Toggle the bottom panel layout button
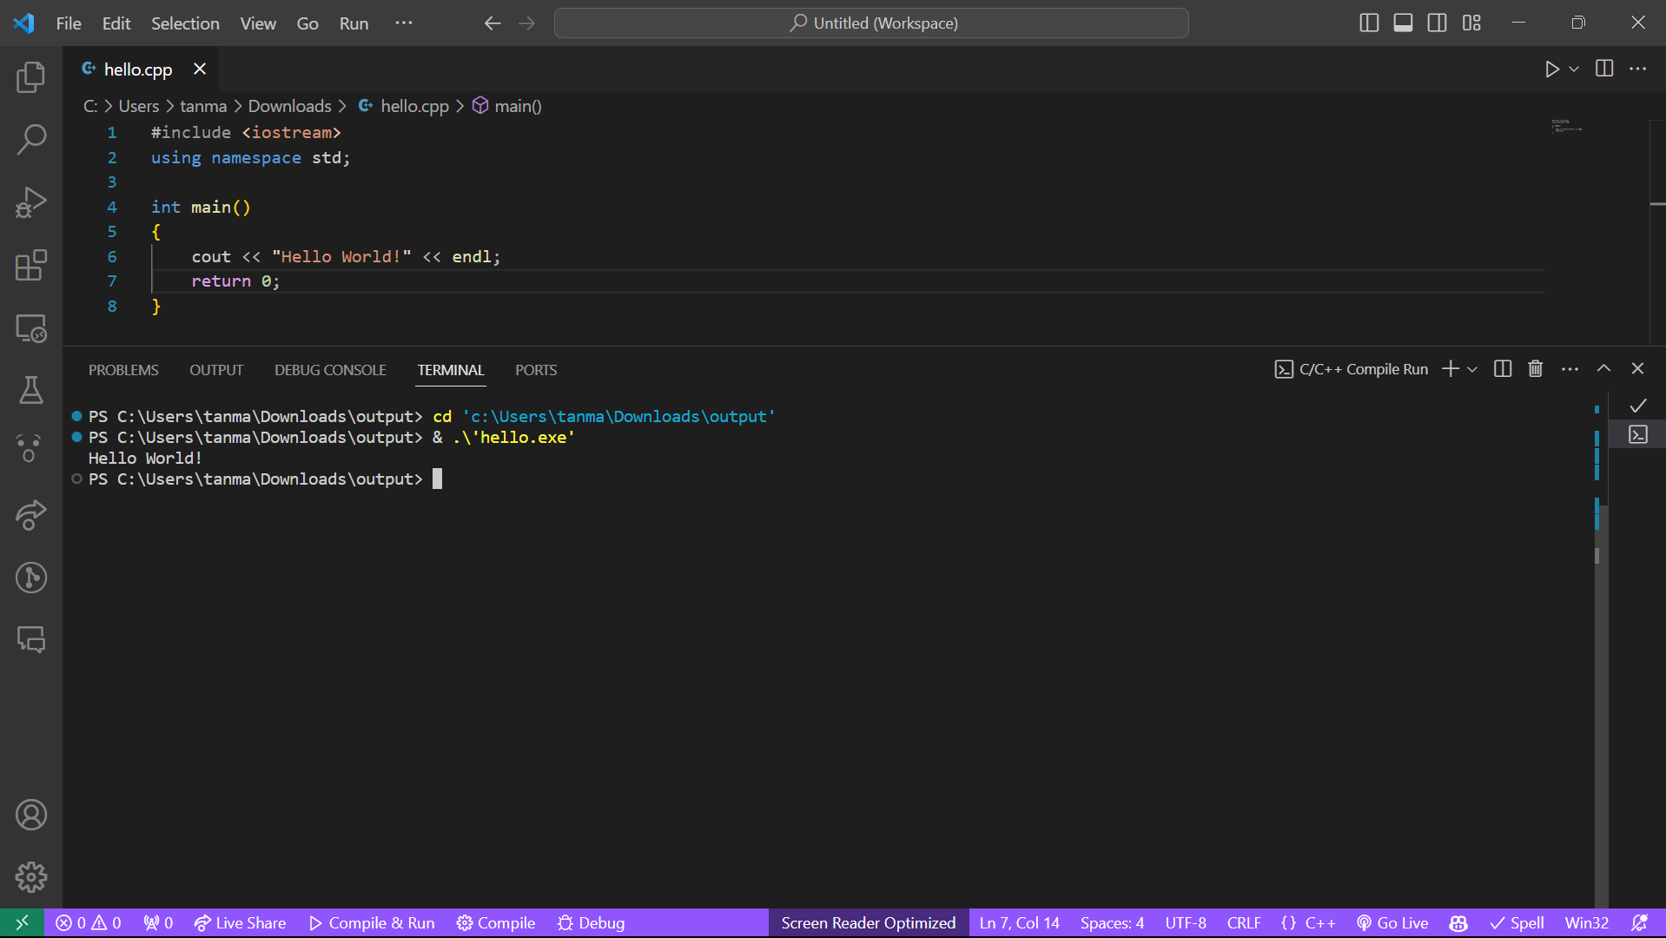Viewport: 1666px width, 938px height. click(x=1403, y=23)
